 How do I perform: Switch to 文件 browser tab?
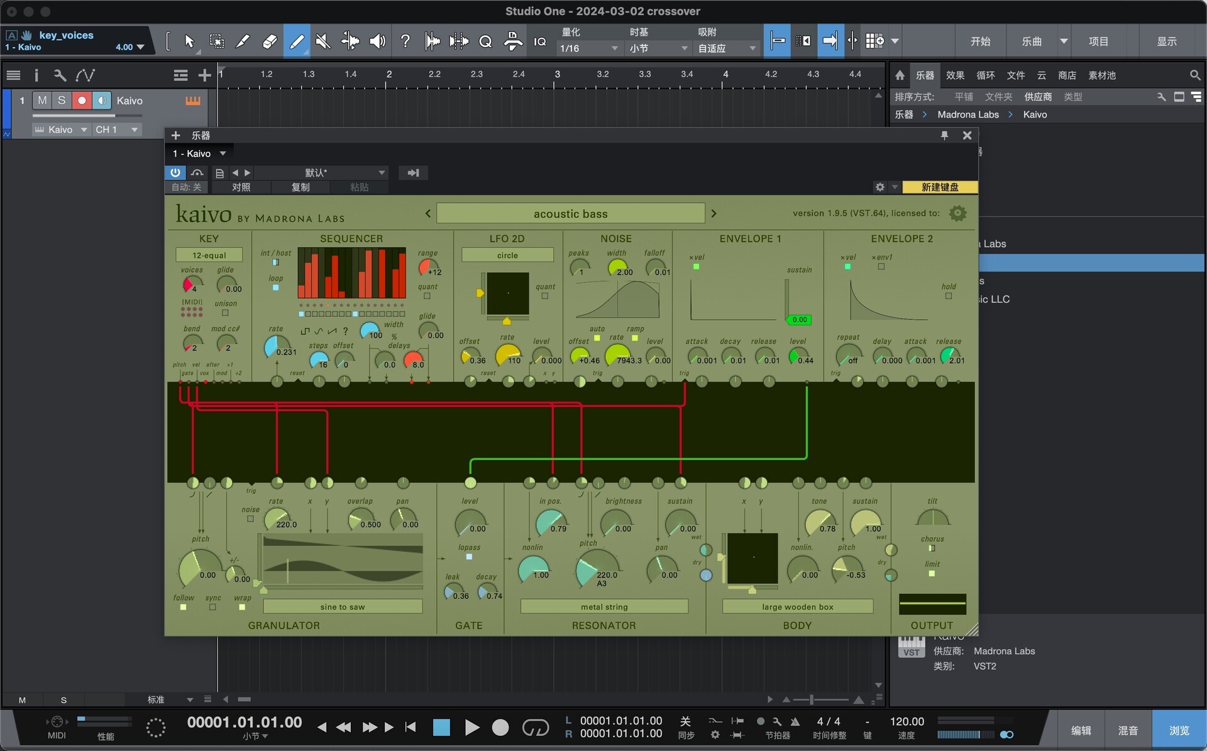(x=1015, y=75)
